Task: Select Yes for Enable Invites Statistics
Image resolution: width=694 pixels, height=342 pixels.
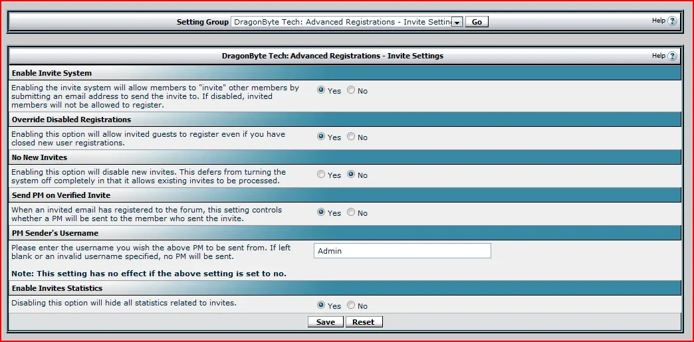Action: pyautogui.click(x=321, y=305)
